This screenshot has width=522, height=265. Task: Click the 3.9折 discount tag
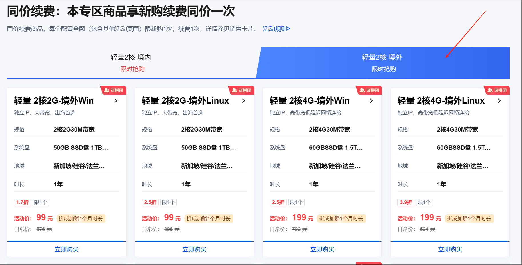[406, 202]
